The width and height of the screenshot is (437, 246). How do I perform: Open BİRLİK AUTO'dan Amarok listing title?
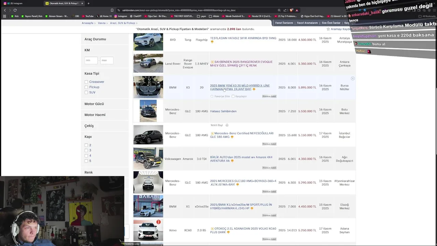click(241, 159)
